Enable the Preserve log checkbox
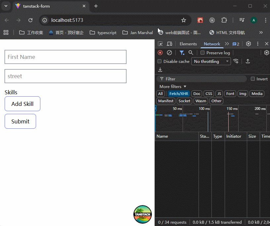 [x=202, y=53]
